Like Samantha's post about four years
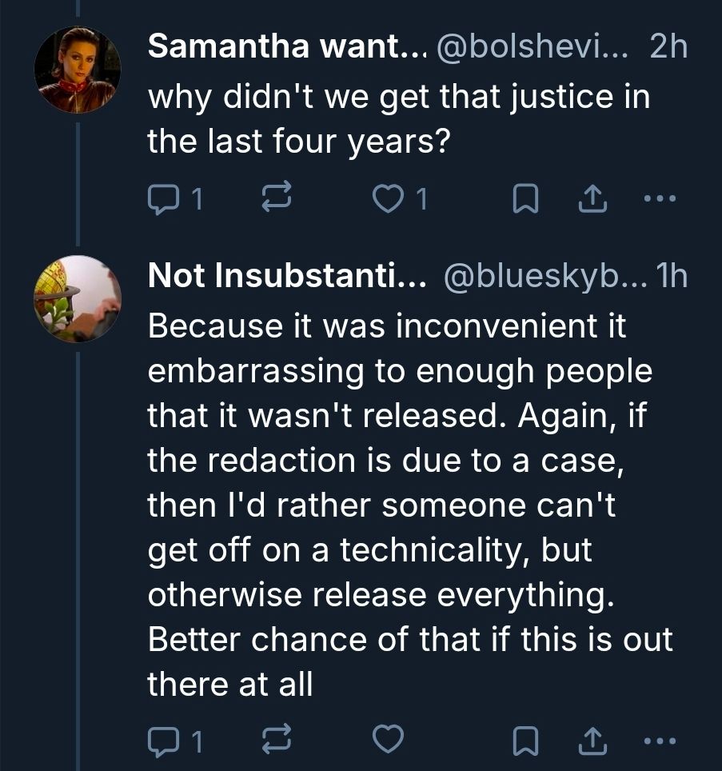The height and width of the screenshot is (771, 722). click(389, 198)
